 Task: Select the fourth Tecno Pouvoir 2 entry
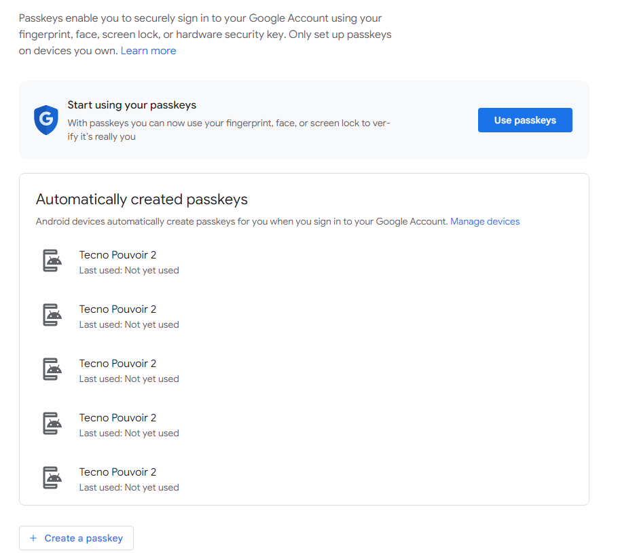coord(117,417)
